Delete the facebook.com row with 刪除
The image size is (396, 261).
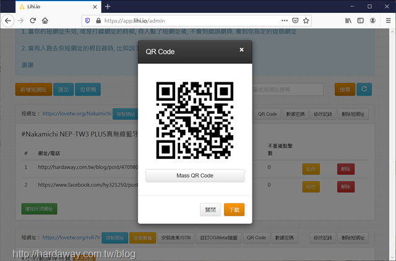(346, 187)
